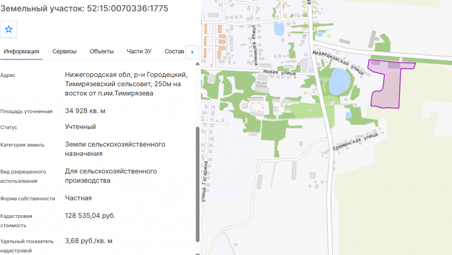Click the Медведковская улица label
452x255 pixels.
click(338, 62)
